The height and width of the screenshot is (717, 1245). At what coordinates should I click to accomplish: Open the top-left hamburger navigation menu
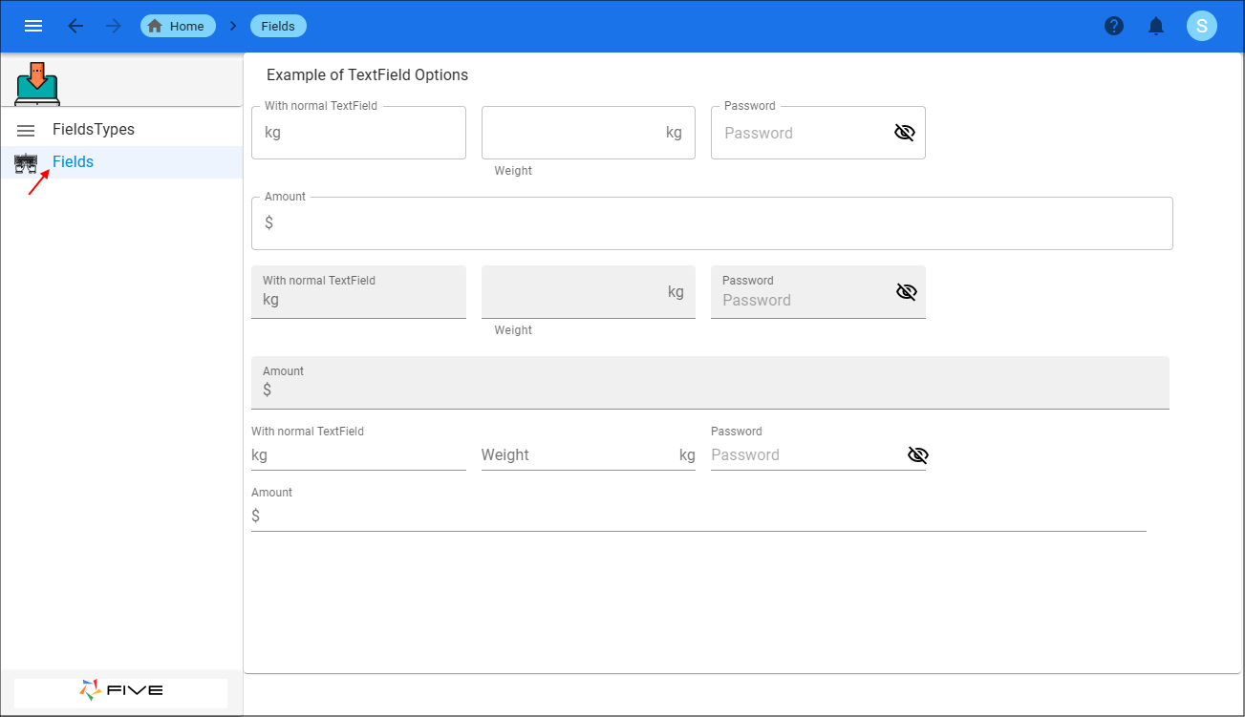click(x=32, y=26)
